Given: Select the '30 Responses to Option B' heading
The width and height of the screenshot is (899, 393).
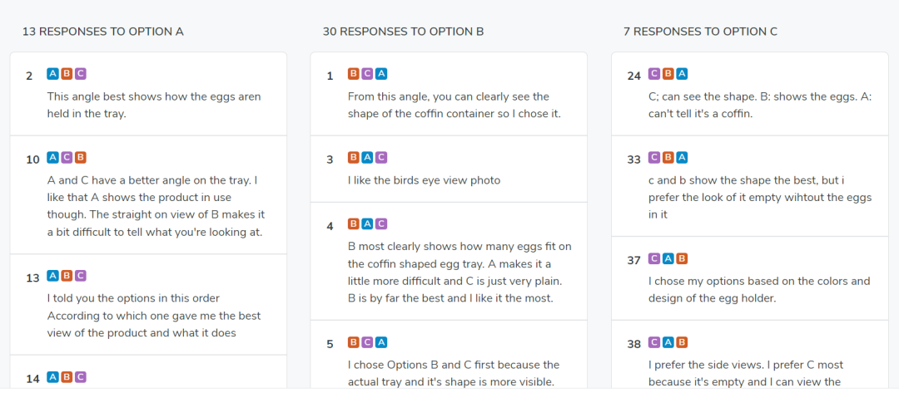Looking at the screenshot, I should (403, 32).
